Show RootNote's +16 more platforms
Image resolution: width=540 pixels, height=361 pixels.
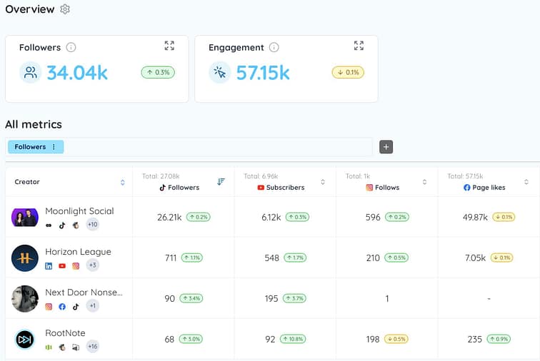(92, 347)
